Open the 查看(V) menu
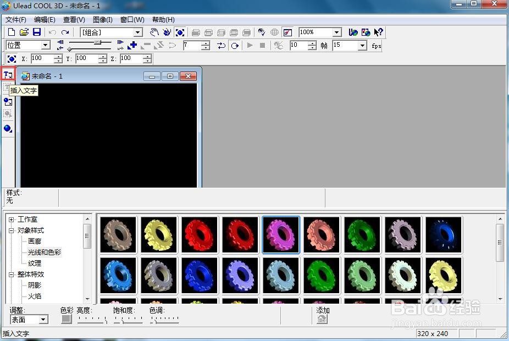This screenshot has height=341, width=509. pos(74,19)
